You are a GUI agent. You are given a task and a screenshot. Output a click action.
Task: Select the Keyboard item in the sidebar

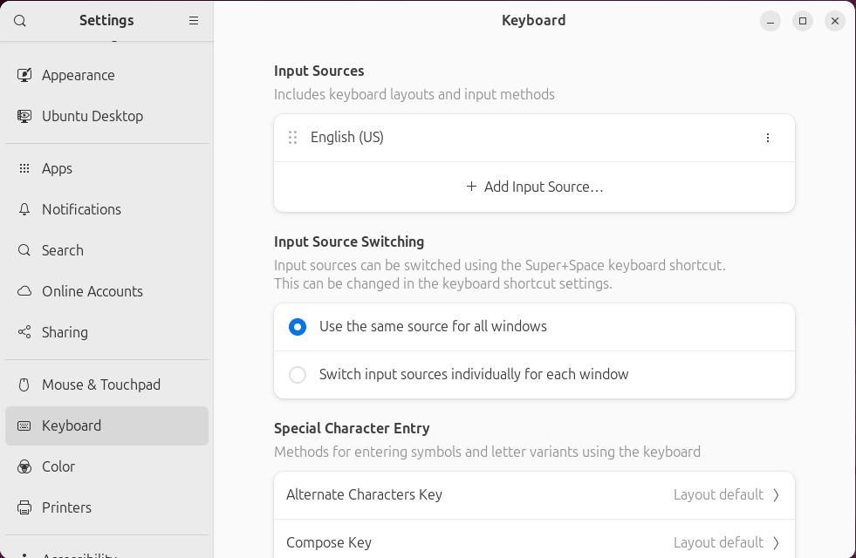[x=71, y=425]
